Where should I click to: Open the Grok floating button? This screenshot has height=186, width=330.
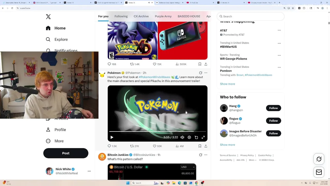point(319,159)
